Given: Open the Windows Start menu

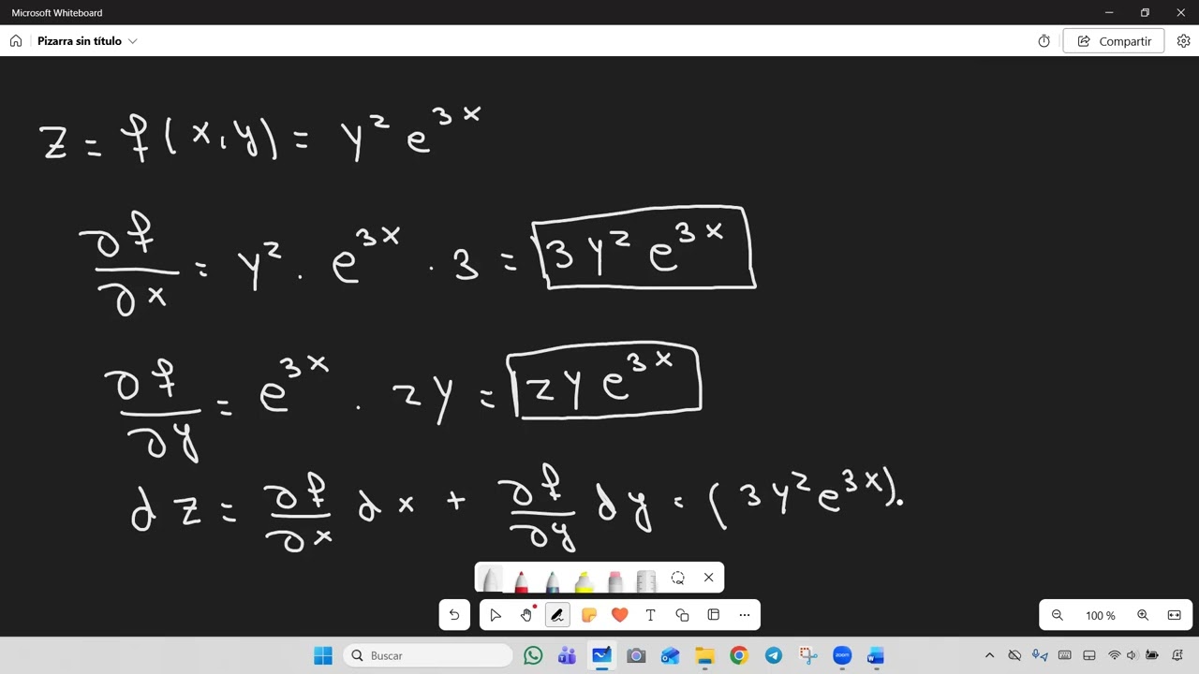Looking at the screenshot, I should (x=323, y=655).
